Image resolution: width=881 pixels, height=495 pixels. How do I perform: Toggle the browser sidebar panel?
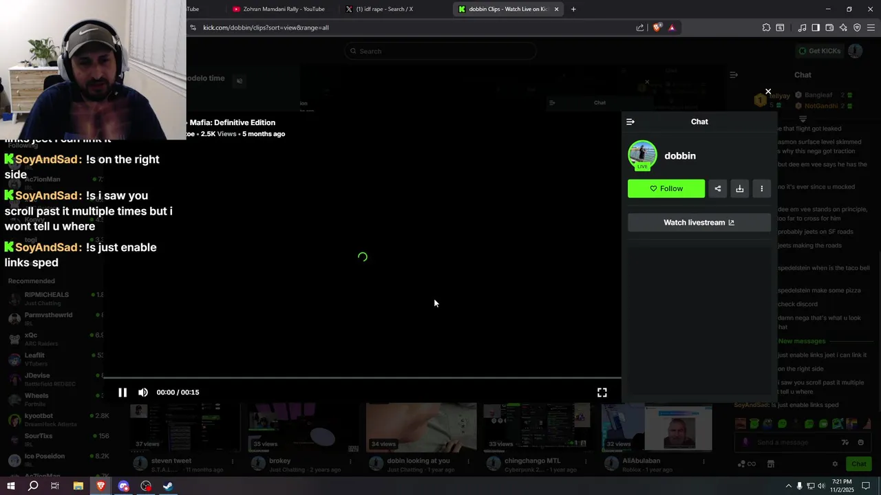click(816, 27)
